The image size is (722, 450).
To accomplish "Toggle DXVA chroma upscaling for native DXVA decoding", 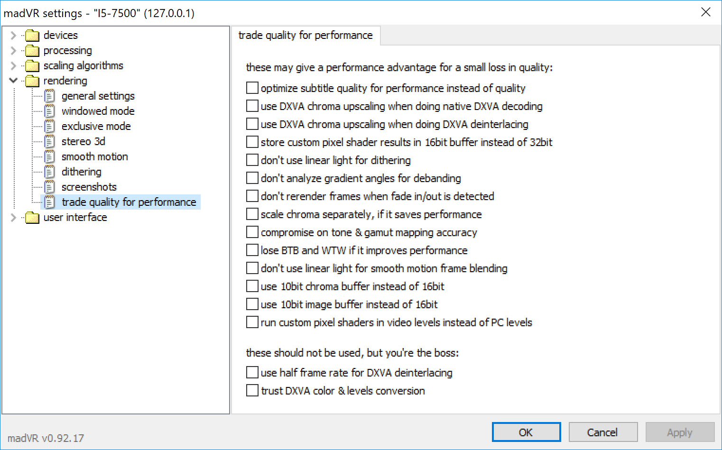I will point(252,106).
